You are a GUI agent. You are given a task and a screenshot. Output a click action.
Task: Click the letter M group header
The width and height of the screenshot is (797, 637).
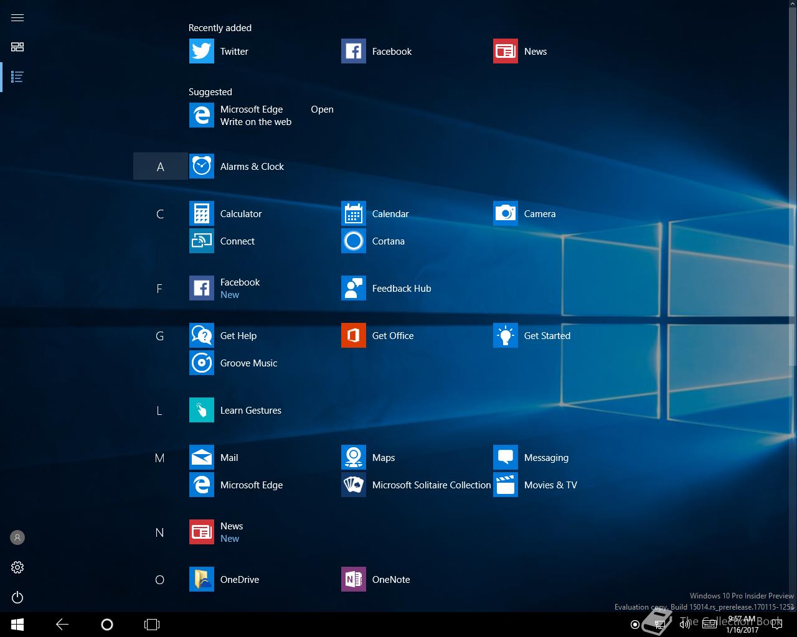click(160, 458)
